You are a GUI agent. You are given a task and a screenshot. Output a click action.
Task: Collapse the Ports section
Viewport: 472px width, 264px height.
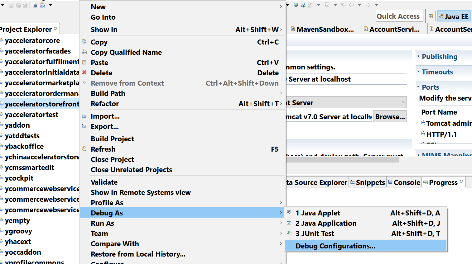[x=431, y=87]
